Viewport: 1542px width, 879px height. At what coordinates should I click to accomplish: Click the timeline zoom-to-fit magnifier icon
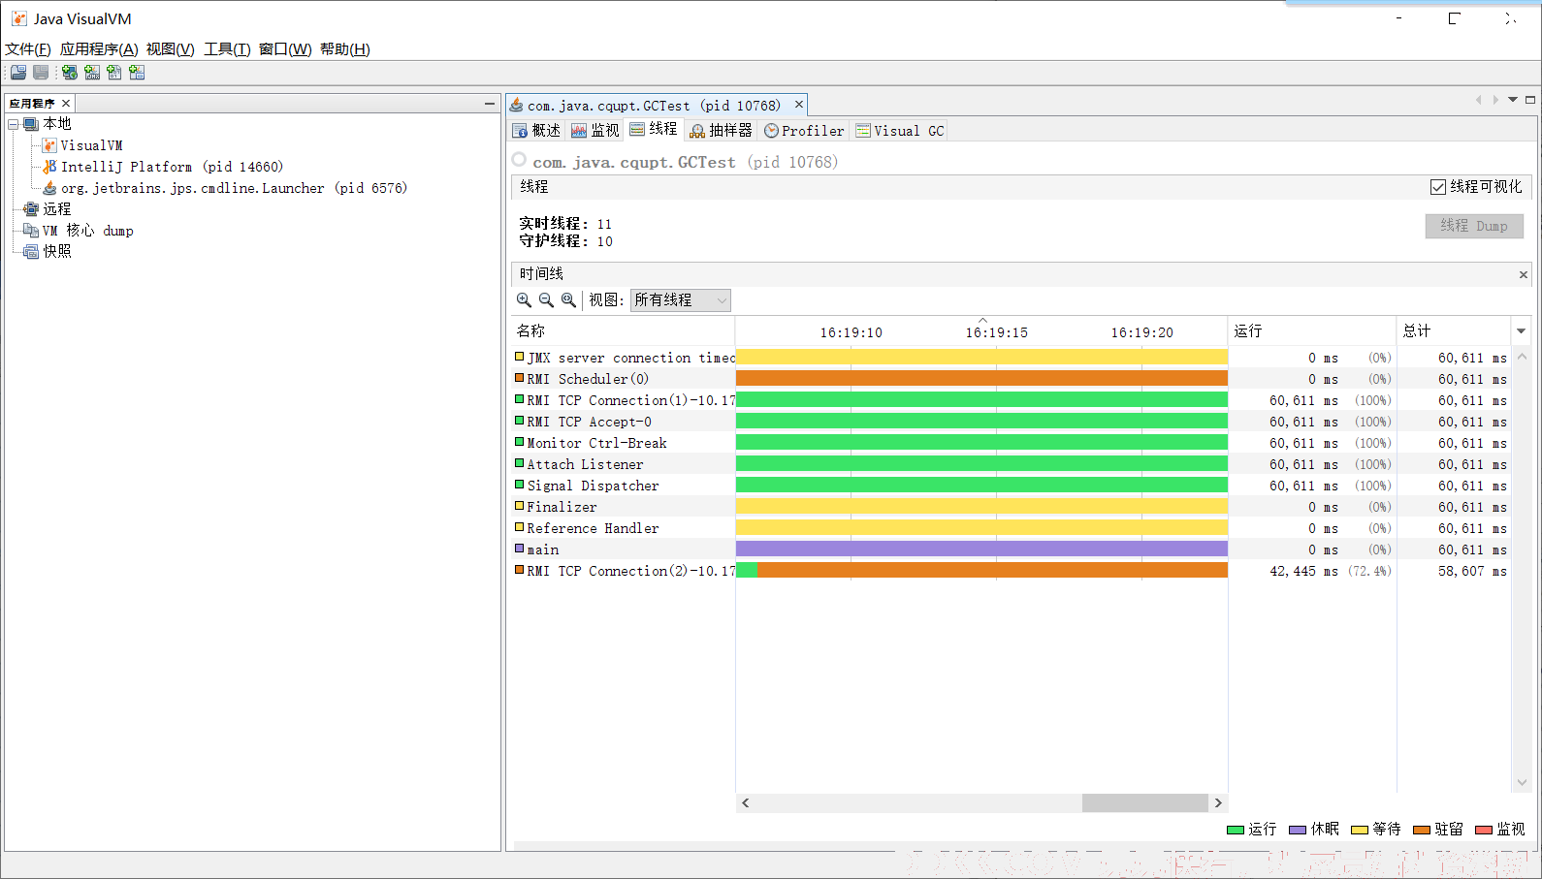tap(568, 300)
